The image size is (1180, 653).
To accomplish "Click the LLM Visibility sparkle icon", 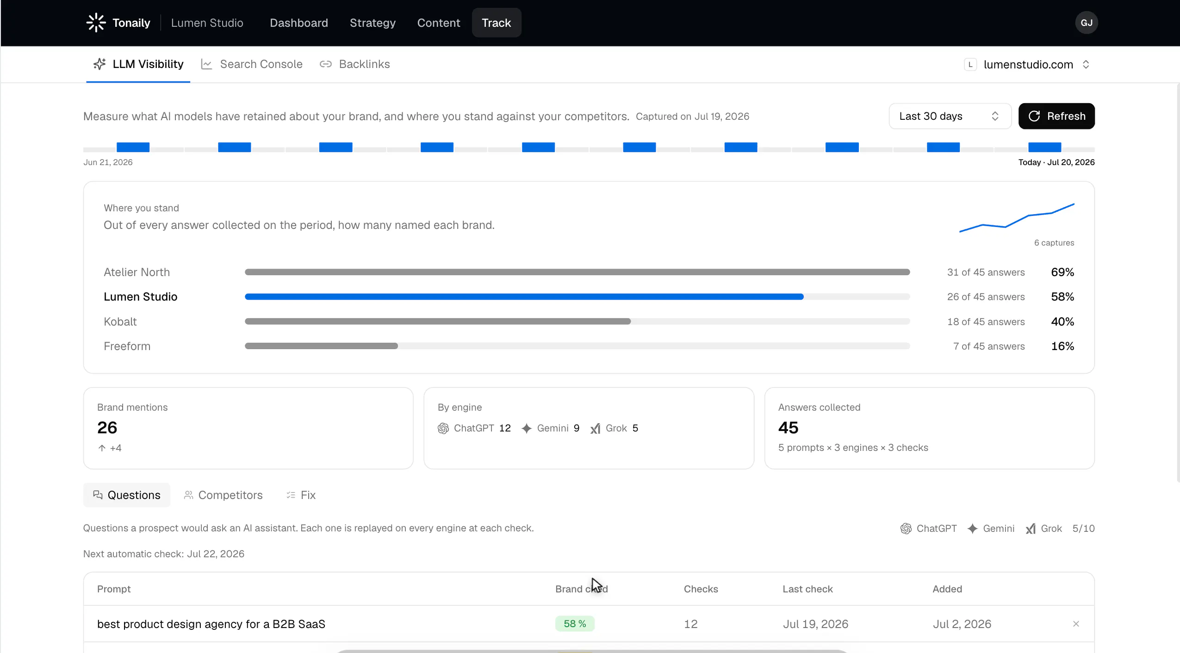I will 99,64.
